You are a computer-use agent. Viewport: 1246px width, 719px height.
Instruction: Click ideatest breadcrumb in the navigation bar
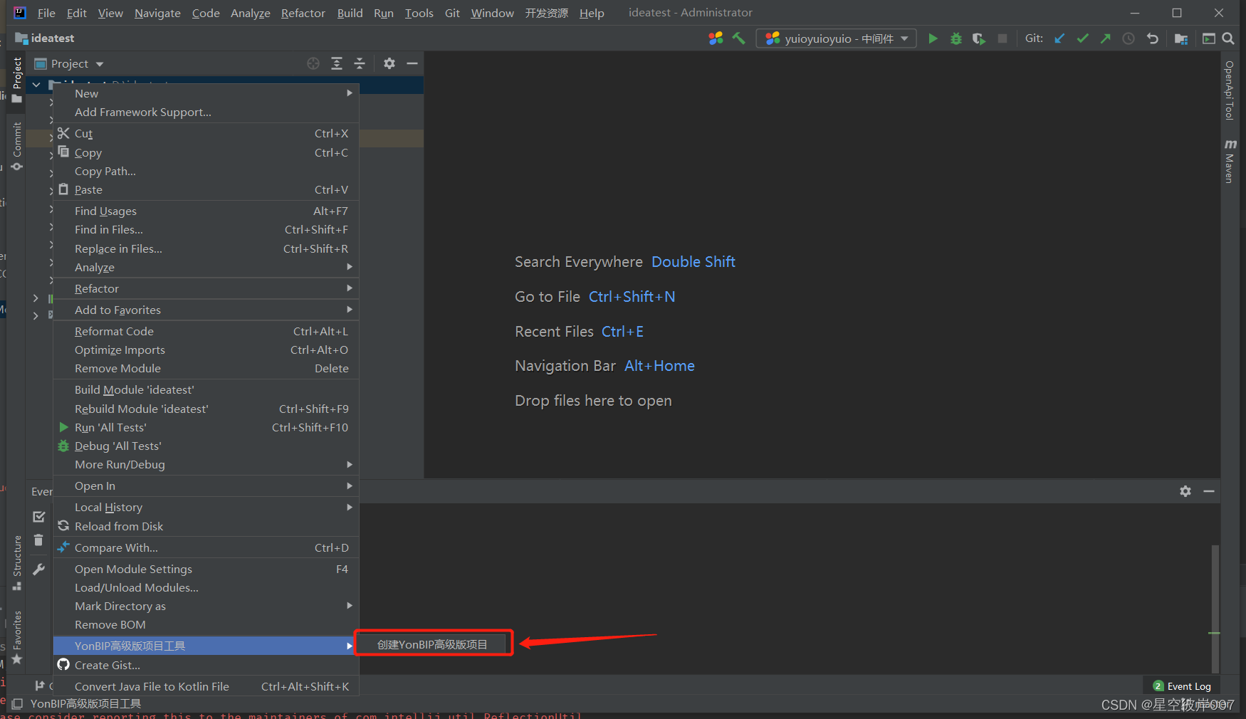click(x=45, y=38)
